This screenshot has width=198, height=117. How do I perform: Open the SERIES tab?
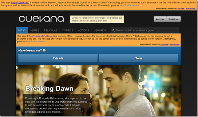34,30
